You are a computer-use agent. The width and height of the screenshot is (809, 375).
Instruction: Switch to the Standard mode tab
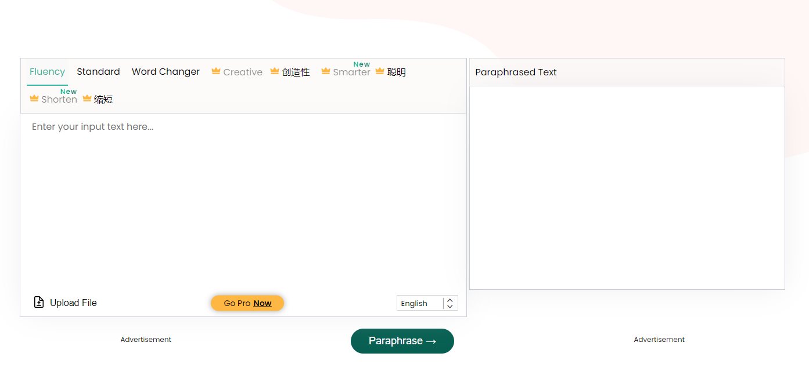(98, 72)
